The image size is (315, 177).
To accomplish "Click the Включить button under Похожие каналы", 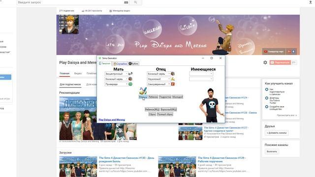I will (x=272, y=151).
